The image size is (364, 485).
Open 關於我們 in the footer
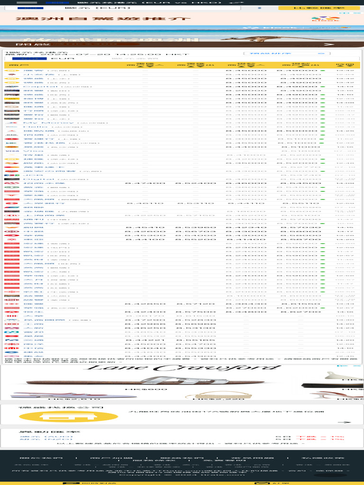point(41,458)
